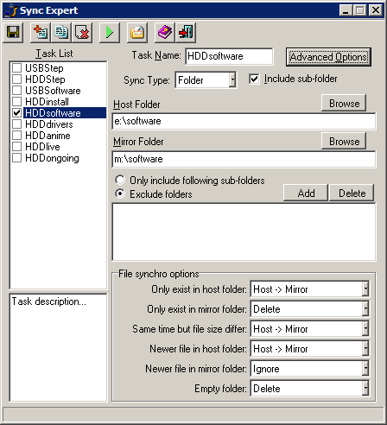
Task: Click the envelope folder toolbar icon
Action: 137,32
